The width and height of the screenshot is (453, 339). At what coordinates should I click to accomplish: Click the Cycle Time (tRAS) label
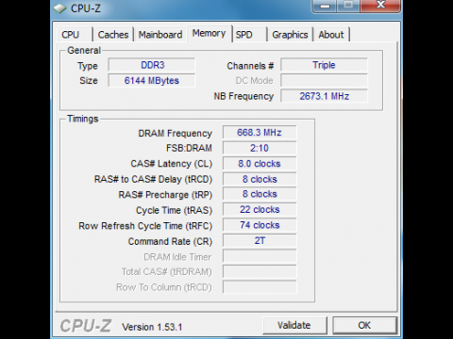[175, 210]
